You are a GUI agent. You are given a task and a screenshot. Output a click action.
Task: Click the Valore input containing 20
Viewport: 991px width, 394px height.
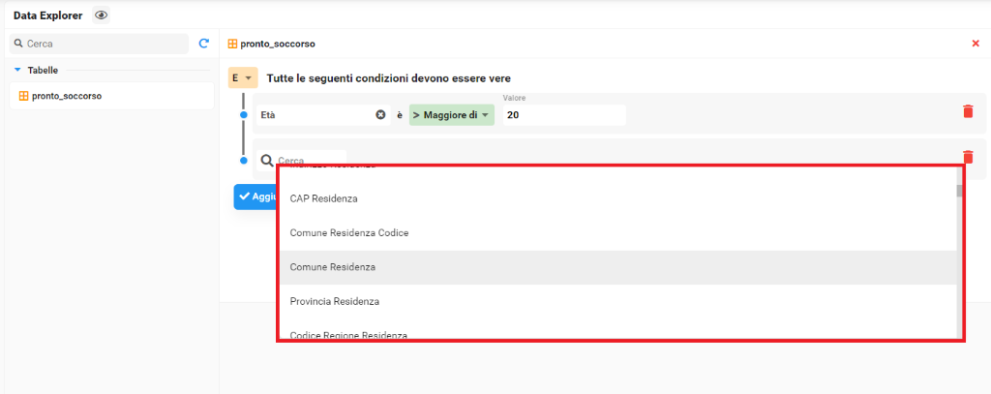(x=563, y=115)
